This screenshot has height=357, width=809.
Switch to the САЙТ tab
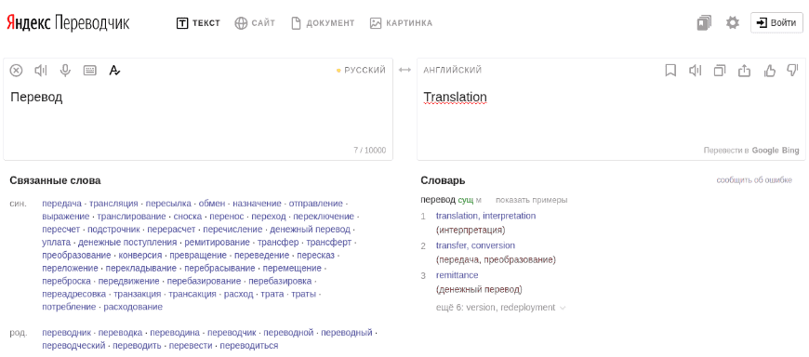tap(255, 23)
